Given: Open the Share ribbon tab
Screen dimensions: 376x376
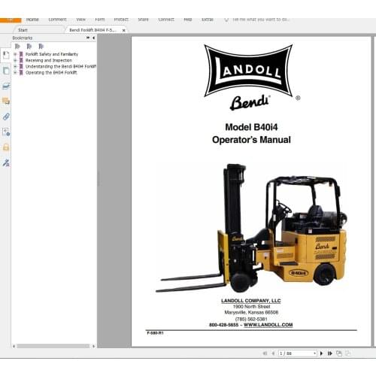Looking at the screenshot, I should click(143, 20).
